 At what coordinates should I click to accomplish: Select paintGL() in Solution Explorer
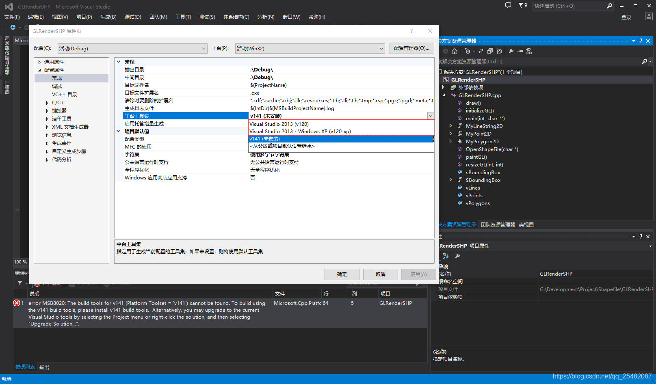coord(476,157)
